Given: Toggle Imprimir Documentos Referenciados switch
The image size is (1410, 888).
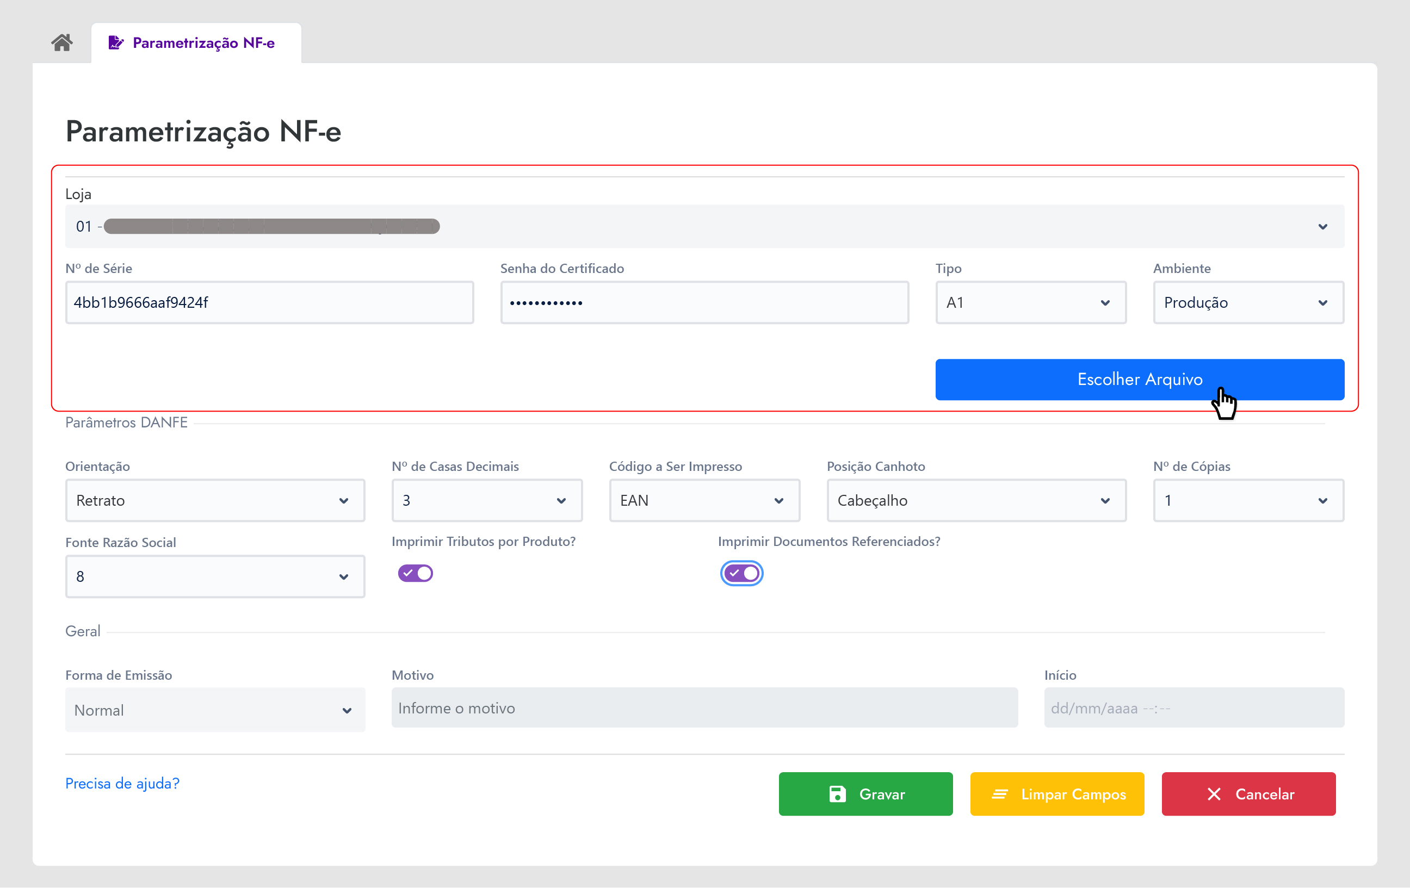Looking at the screenshot, I should point(741,573).
